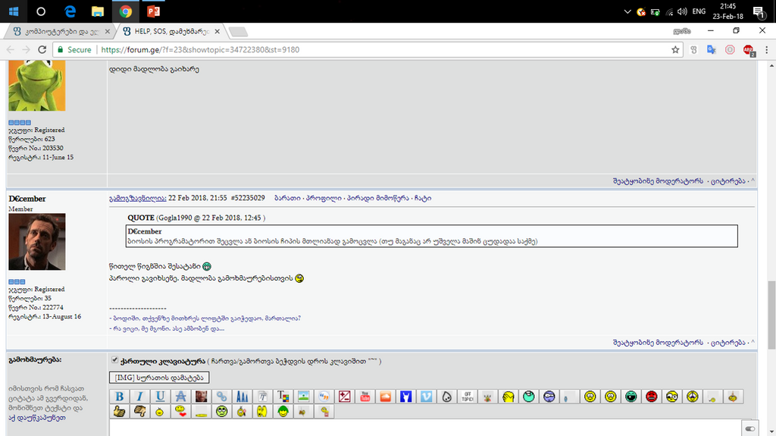Bookmark this page with the star icon
This screenshot has width=776, height=436.
pyautogui.click(x=675, y=49)
